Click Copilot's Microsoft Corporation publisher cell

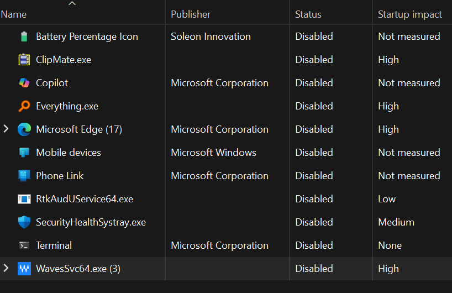coord(219,83)
